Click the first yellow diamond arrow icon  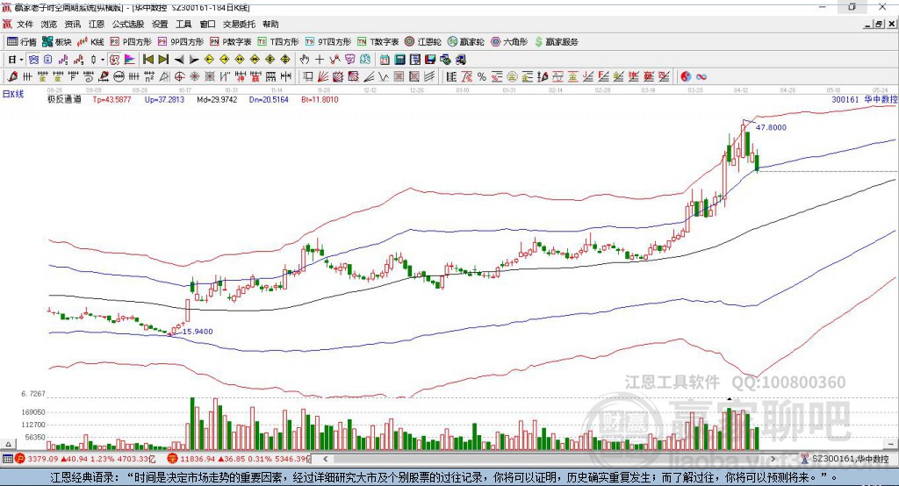(x=209, y=60)
